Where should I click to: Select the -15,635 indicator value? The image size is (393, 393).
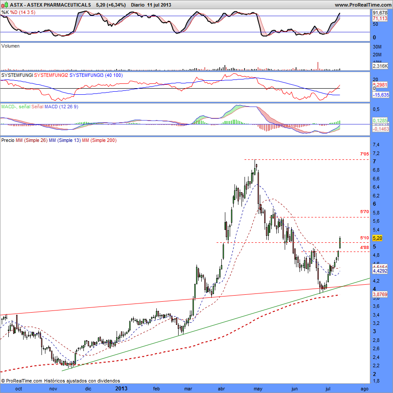[x=380, y=95]
